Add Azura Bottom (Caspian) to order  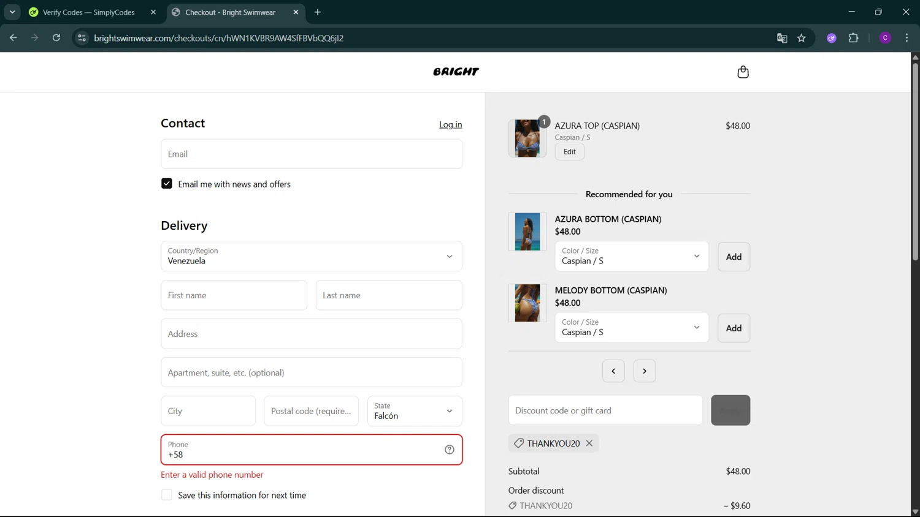[734, 257]
